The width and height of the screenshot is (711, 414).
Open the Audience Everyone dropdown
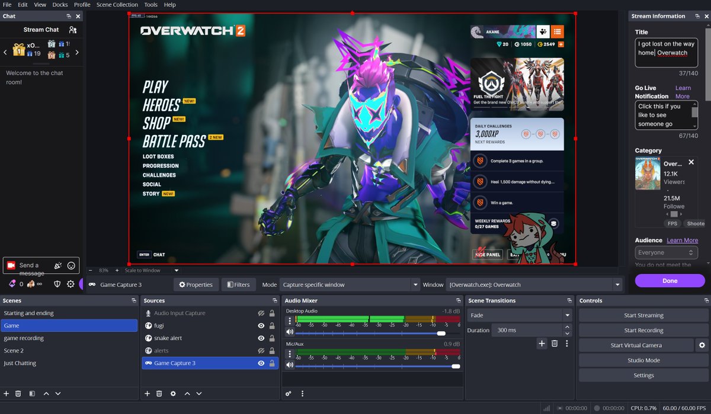(x=666, y=252)
